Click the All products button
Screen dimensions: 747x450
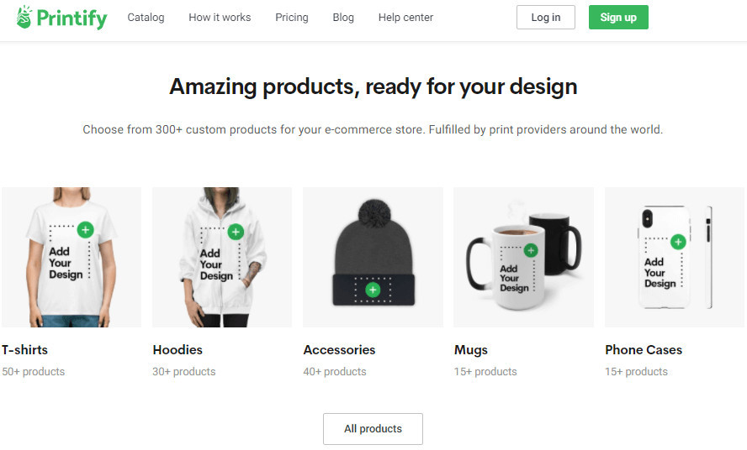click(x=373, y=429)
